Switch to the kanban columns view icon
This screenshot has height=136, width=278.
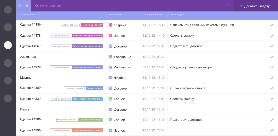click(20, 6)
